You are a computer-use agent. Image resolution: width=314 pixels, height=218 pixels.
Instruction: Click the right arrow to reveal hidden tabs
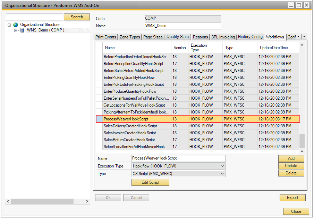tap(304, 37)
